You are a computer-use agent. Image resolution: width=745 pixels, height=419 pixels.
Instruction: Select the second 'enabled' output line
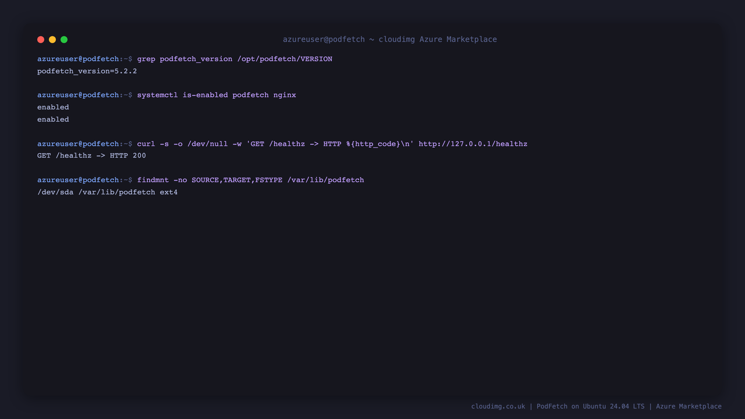click(53, 119)
